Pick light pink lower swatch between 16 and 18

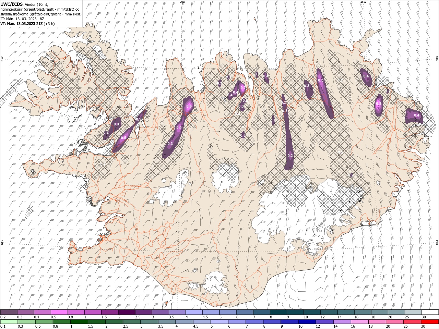click(x=359, y=322)
